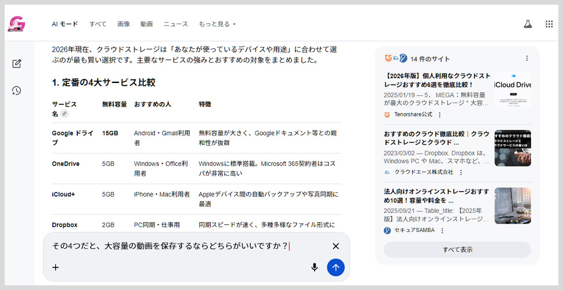Viewport: 563px width, 290px height.
Task: Select the AI モード tab
Action: (x=64, y=24)
